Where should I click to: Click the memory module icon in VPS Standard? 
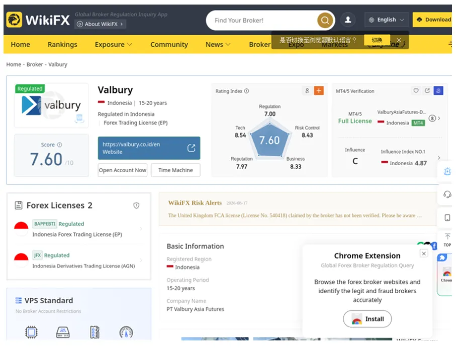click(x=95, y=332)
